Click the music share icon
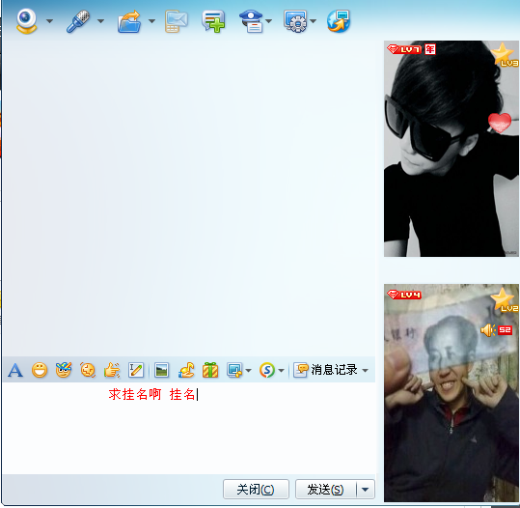 pos(186,370)
